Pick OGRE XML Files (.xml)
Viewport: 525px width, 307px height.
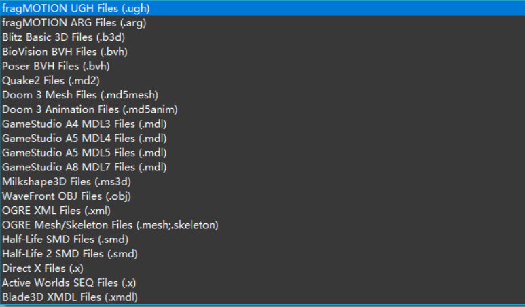click(x=262, y=211)
